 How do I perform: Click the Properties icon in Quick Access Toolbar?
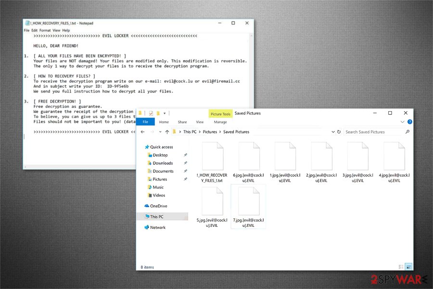tap(151, 113)
